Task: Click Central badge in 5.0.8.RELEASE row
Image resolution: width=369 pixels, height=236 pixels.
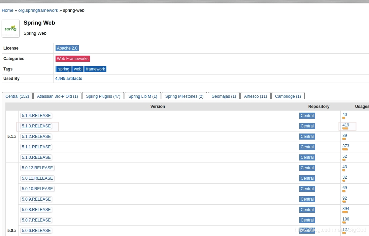Action: (307, 210)
